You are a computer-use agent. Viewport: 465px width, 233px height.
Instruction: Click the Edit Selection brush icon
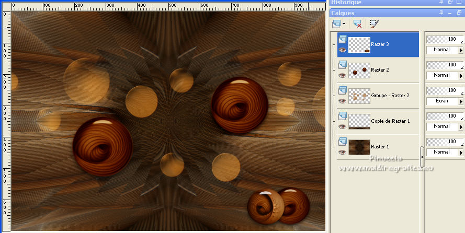(x=373, y=24)
